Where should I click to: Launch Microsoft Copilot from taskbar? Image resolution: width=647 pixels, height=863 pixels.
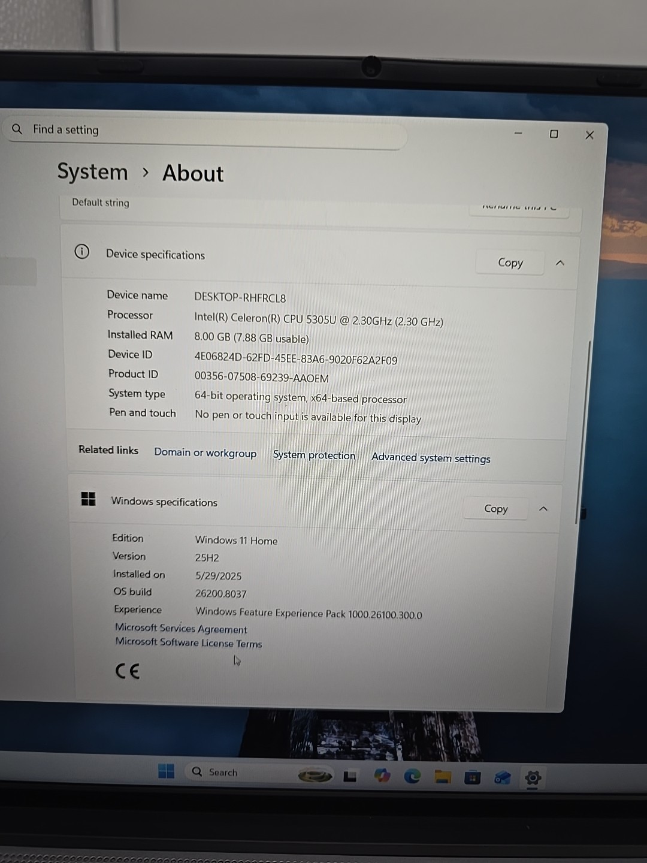382,776
